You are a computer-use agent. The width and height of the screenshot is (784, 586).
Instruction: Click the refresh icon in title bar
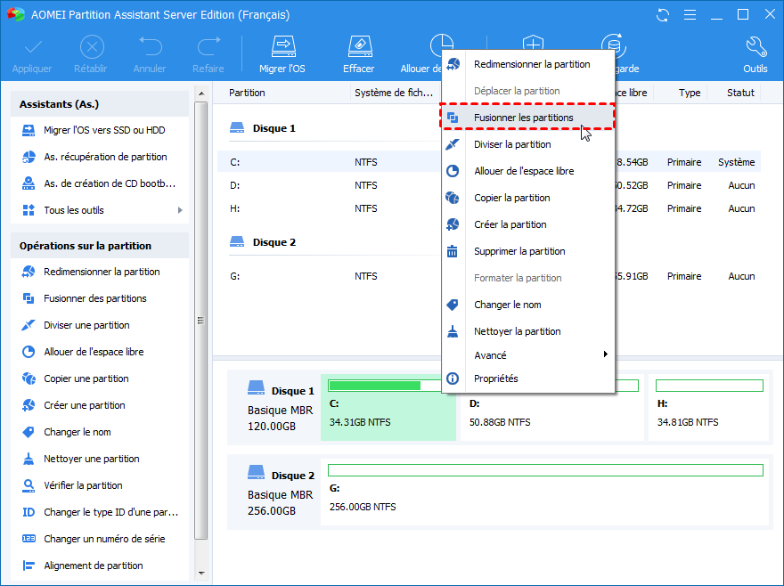pyautogui.click(x=663, y=15)
